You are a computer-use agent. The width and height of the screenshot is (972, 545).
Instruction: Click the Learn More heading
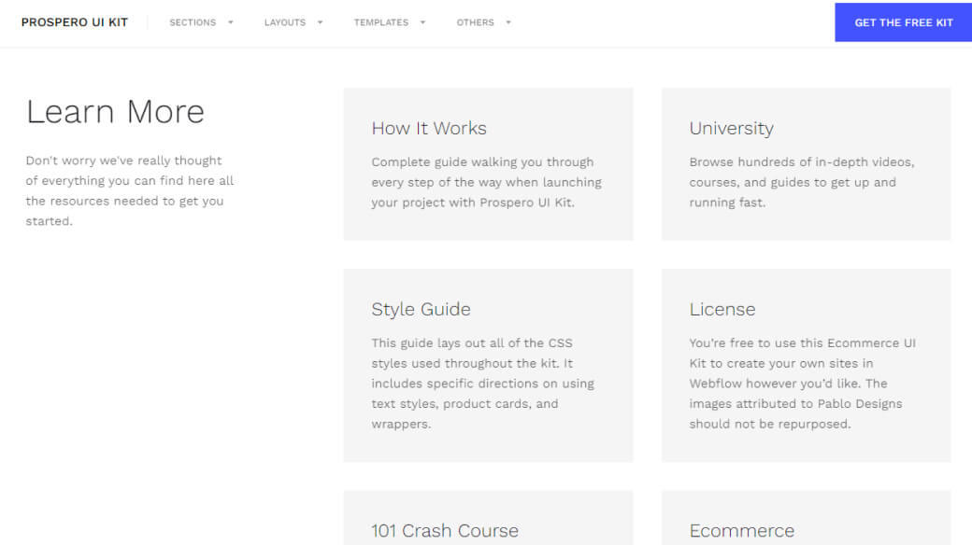(x=115, y=111)
